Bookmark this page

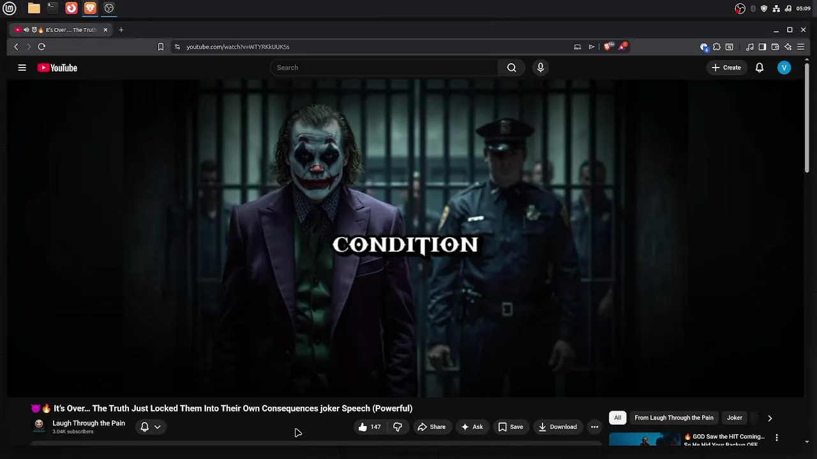[x=161, y=47]
